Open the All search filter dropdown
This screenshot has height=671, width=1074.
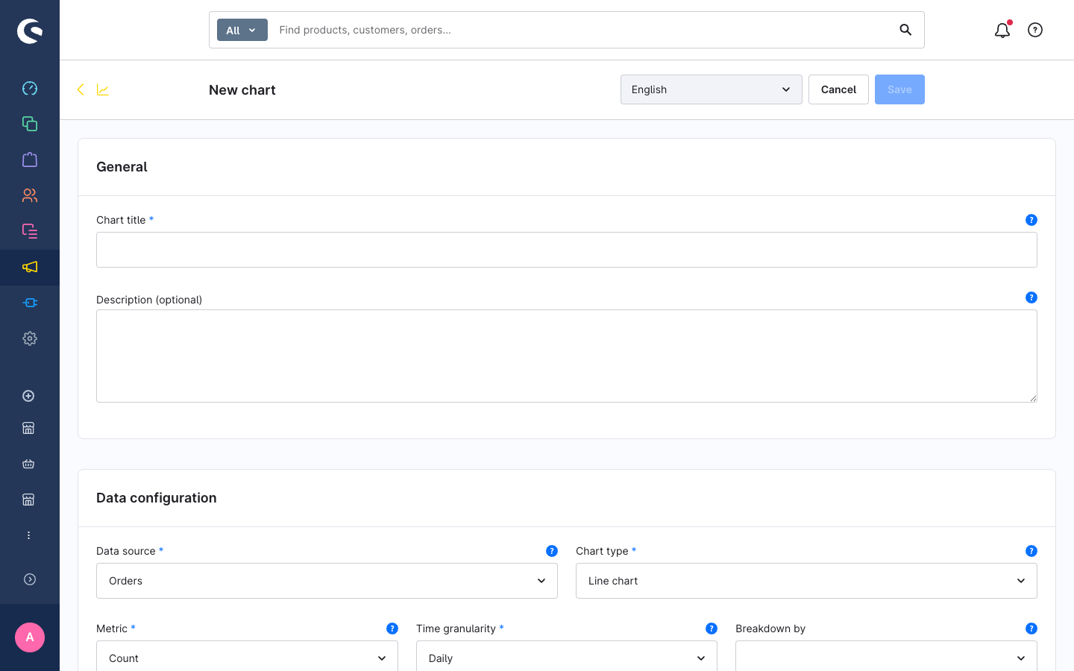(242, 30)
